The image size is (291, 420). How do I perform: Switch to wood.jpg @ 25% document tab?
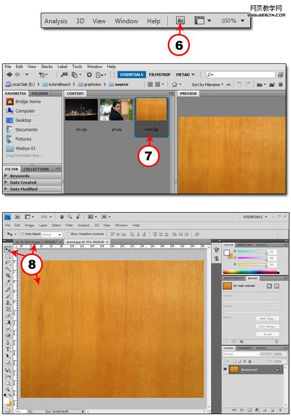click(87, 242)
